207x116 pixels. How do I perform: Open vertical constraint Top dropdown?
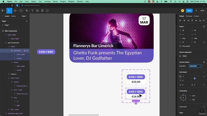point(193,100)
